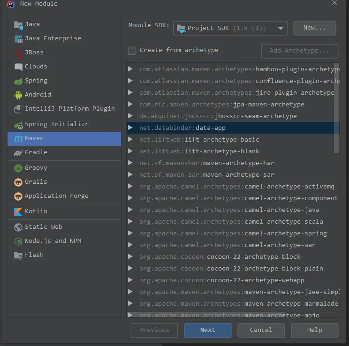This screenshot has height=346, width=349.
Task: Open Help for New Module
Action: point(315,330)
